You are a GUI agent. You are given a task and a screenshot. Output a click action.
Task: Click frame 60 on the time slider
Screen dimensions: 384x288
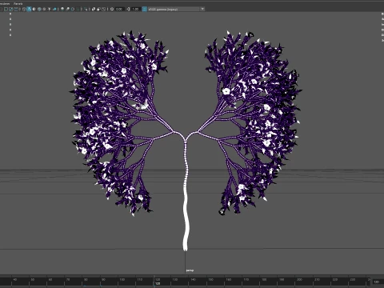[50, 280]
